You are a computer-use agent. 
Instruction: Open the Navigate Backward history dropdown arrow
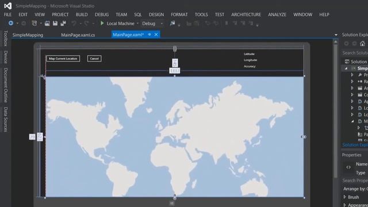pos(17,24)
